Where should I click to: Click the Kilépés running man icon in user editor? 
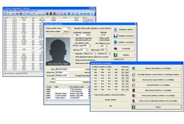116,55
